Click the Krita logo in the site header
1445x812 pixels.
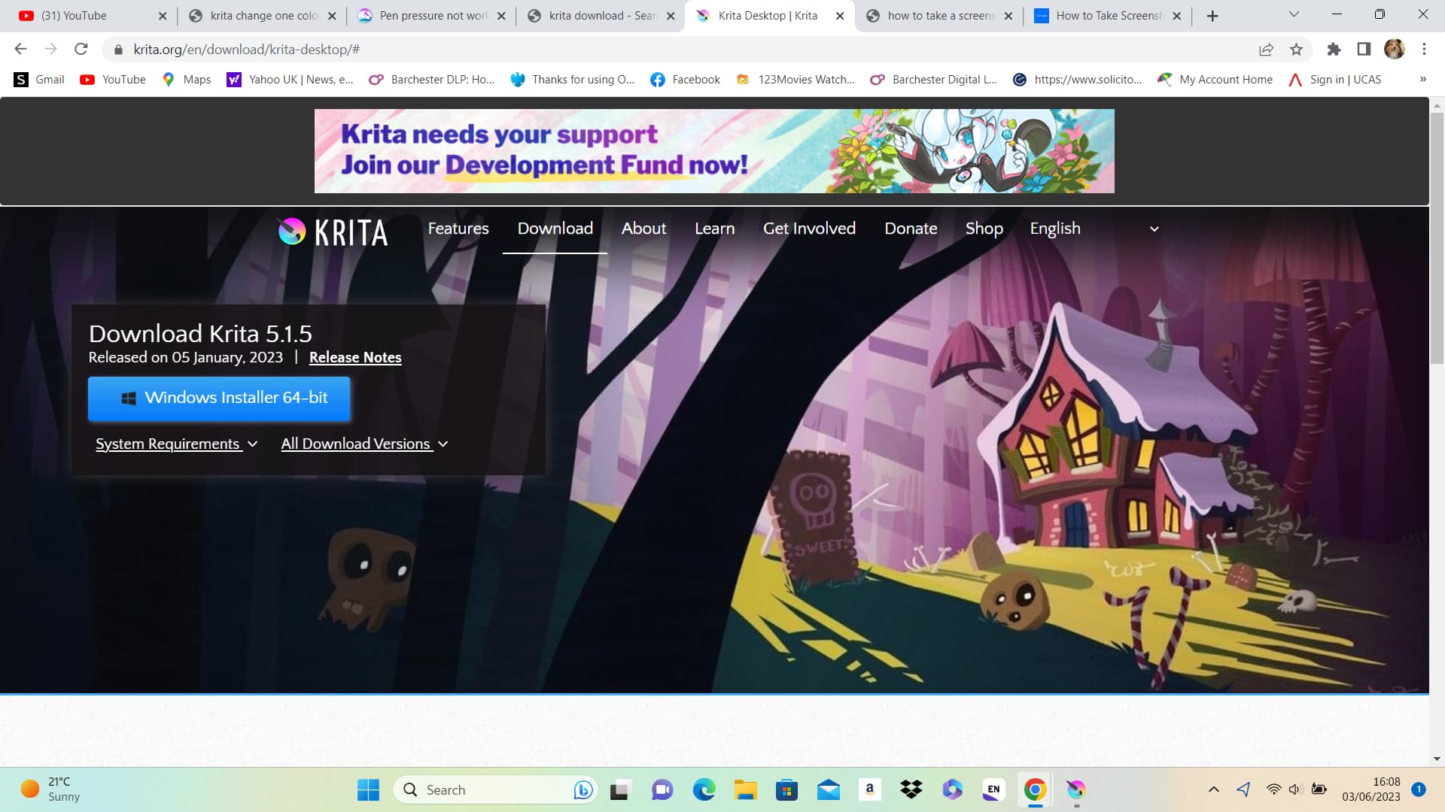pos(333,232)
